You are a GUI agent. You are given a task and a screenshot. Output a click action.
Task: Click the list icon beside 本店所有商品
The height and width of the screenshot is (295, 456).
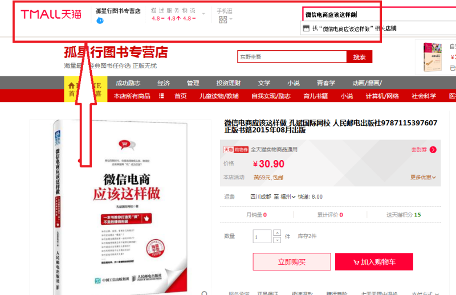[162, 96]
